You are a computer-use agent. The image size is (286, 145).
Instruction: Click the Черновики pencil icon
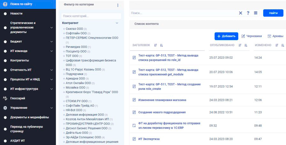click(243, 36)
